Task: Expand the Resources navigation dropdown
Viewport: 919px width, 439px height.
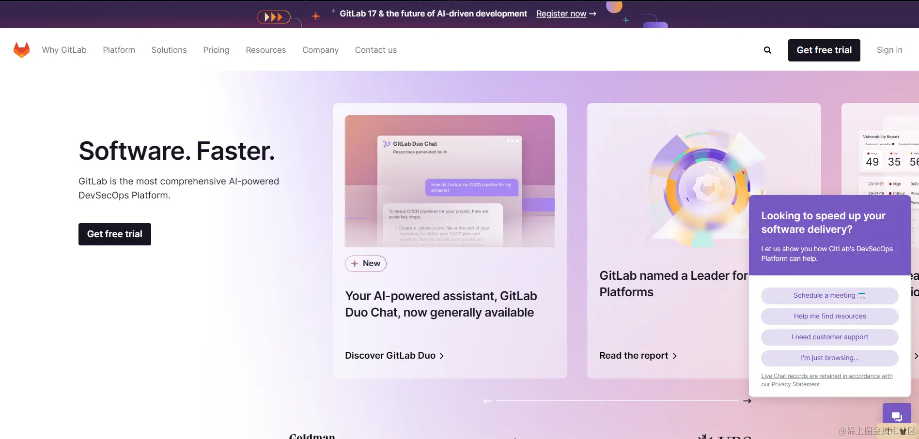Action: (x=265, y=50)
